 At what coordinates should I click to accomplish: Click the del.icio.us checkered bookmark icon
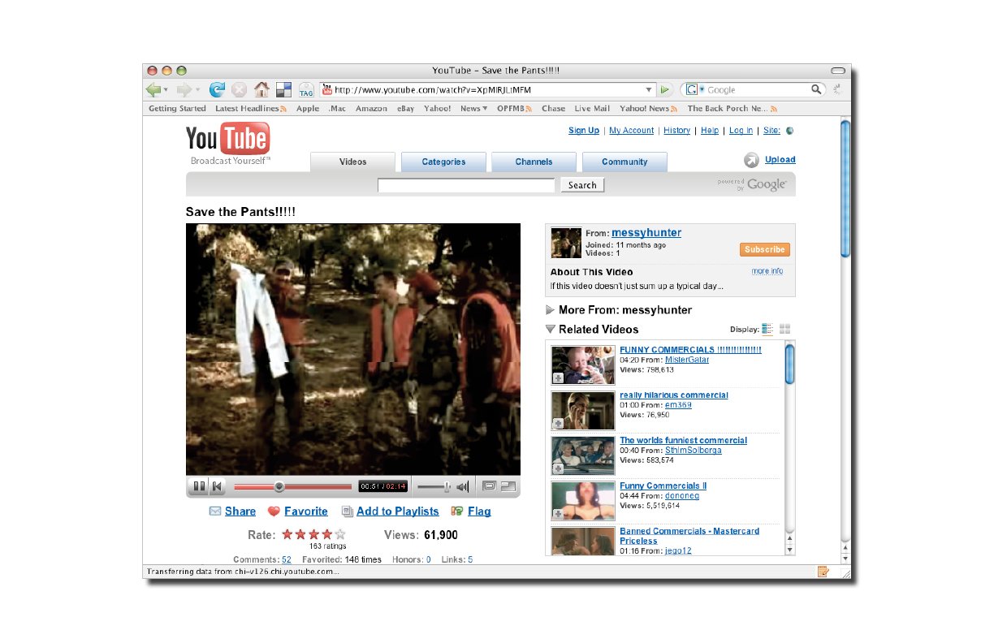pos(284,89)
